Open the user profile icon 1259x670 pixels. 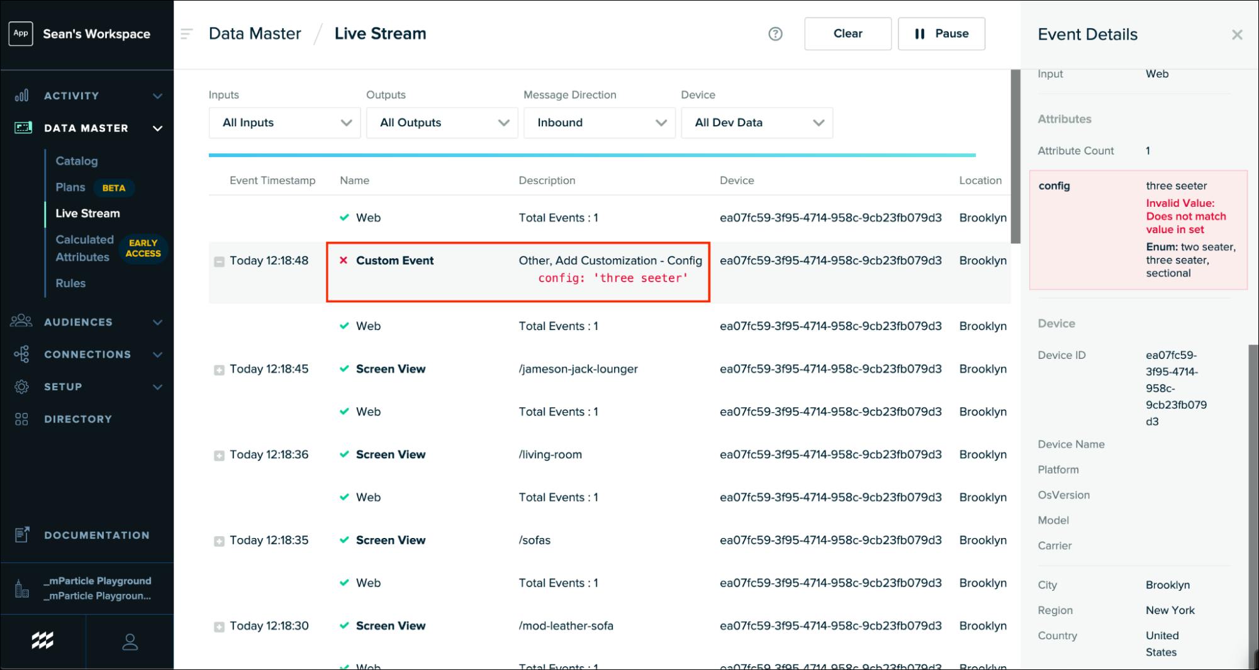(130, 642)
